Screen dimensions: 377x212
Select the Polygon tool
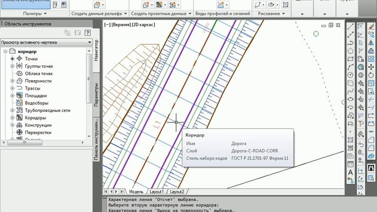point(350,51)
